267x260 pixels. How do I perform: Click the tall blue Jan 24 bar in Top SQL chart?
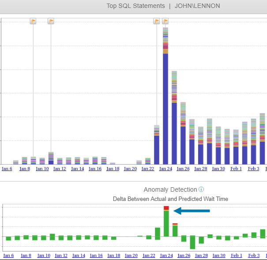coord(165,110)
